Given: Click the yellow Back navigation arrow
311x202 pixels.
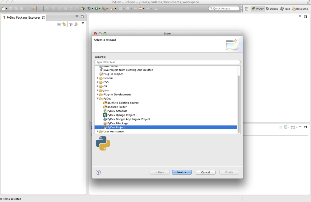Looking at the screenshot, I should [x=141, y=8].
